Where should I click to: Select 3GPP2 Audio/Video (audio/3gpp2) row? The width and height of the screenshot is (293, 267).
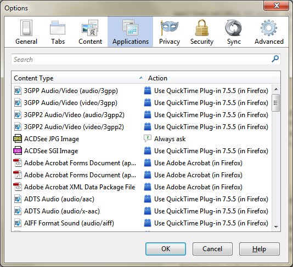click(x=74, y=115)
